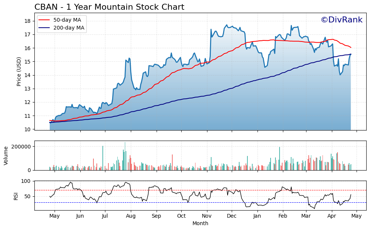The image size is (370, 230).
Task: Click the chart title "CBAN - 1 Year Mountain Stock Chart"
Action: point(109,7)
